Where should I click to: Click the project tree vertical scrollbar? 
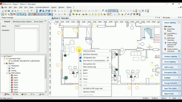(x=45, y=74)
